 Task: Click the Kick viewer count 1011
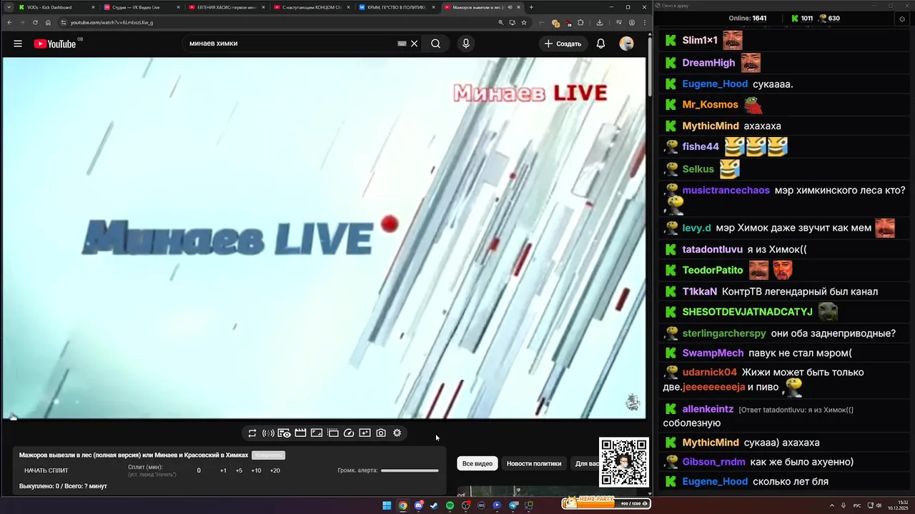801,19
